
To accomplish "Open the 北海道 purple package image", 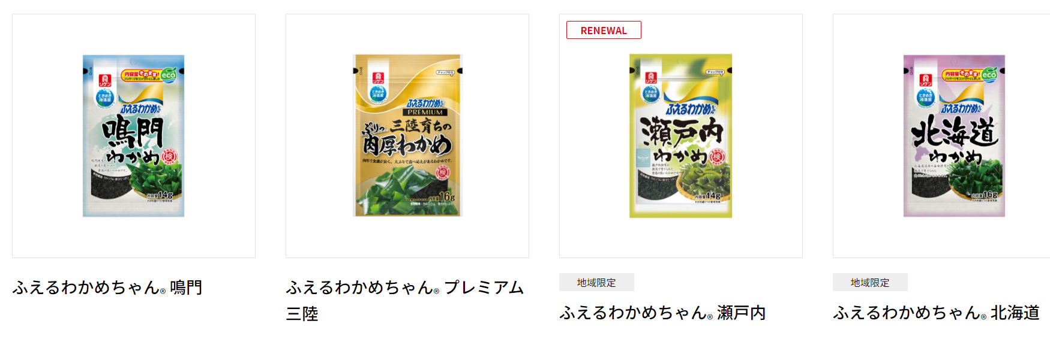I will coord(954,136).
